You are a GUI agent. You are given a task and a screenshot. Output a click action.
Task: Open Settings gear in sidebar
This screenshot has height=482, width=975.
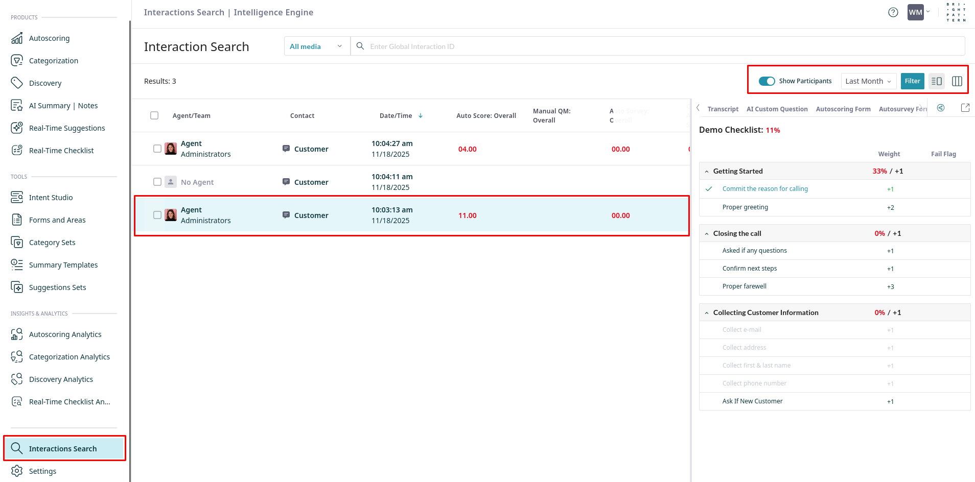17,471
